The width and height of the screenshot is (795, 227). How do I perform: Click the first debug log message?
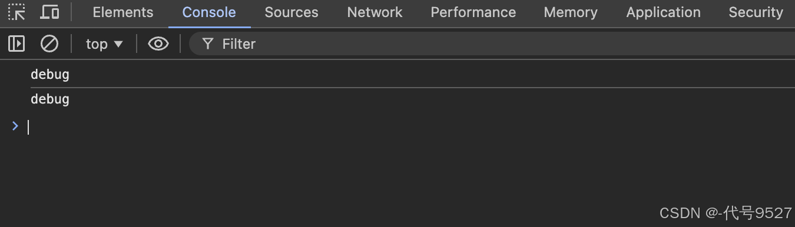click(50, 75)
